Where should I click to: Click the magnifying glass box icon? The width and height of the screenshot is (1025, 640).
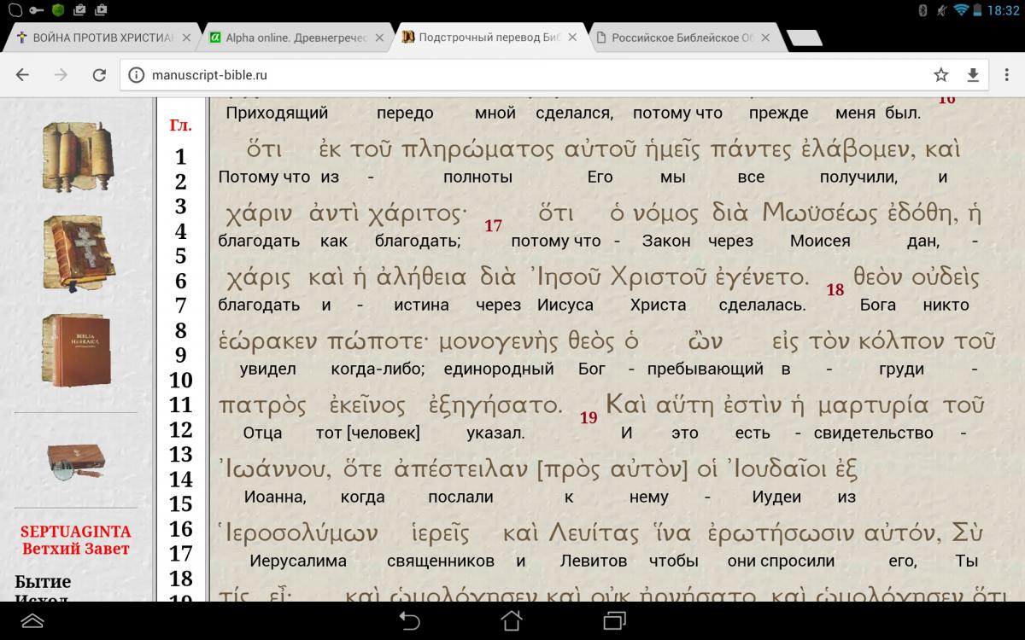(76, 461)
